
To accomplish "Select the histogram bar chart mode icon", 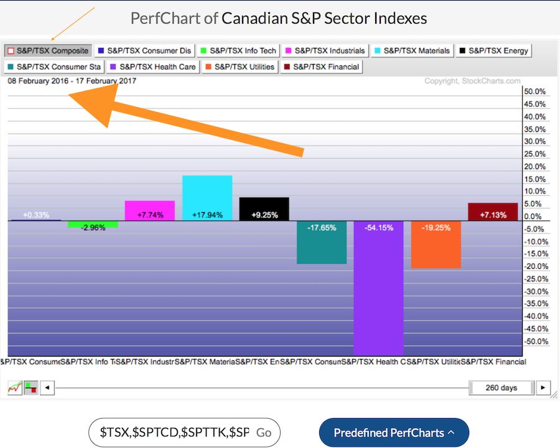I will (x=30, y=388).
